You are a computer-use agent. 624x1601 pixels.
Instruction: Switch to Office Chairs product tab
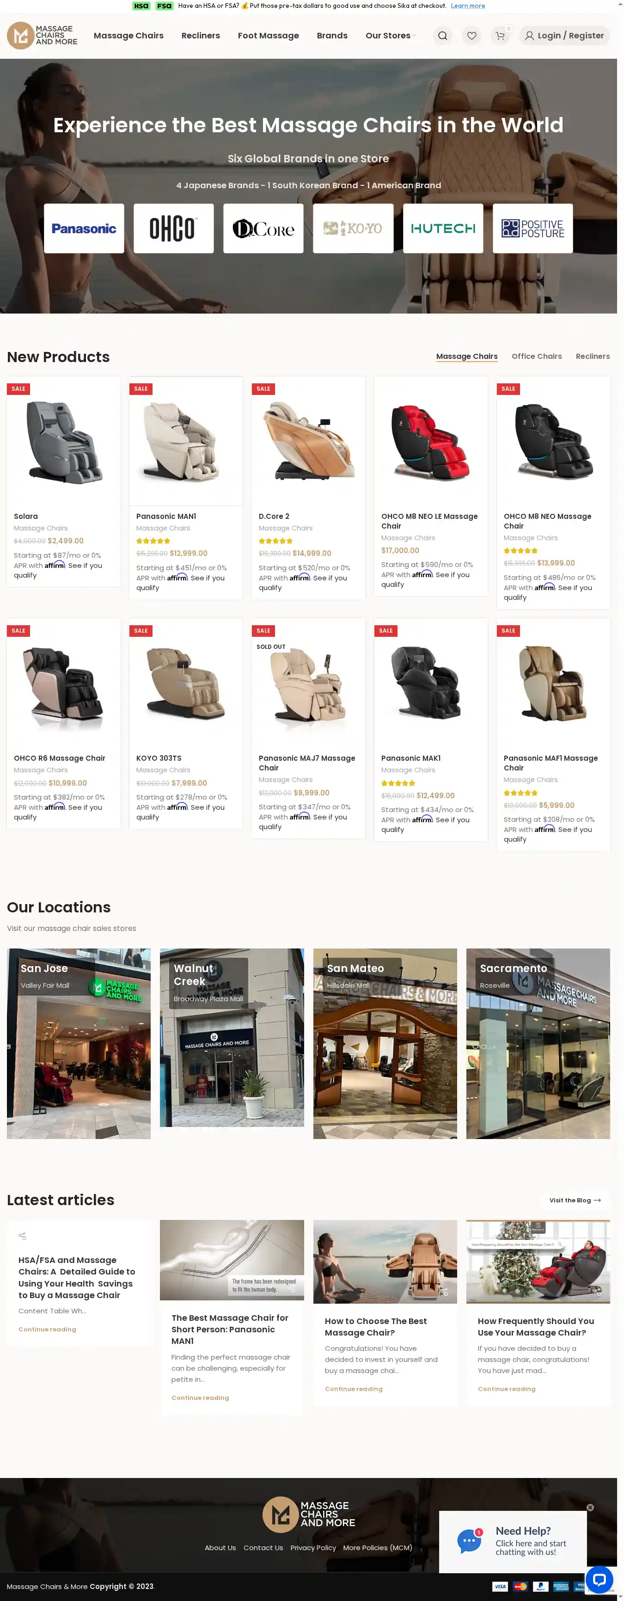click(x=537, y=356)
